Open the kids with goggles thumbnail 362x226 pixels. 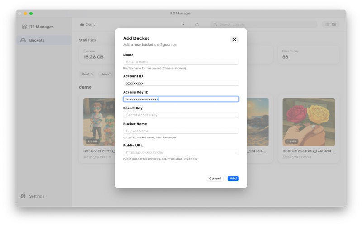point(99,122)
